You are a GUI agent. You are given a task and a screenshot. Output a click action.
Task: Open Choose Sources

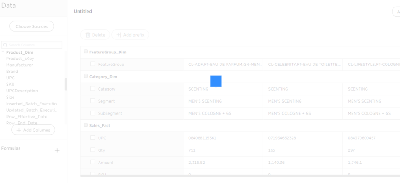(32, 26)
